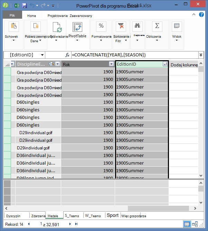208x231 pixels.
Task: Click the horizontal scrollbar right arrow
Action: coord(195,208)
